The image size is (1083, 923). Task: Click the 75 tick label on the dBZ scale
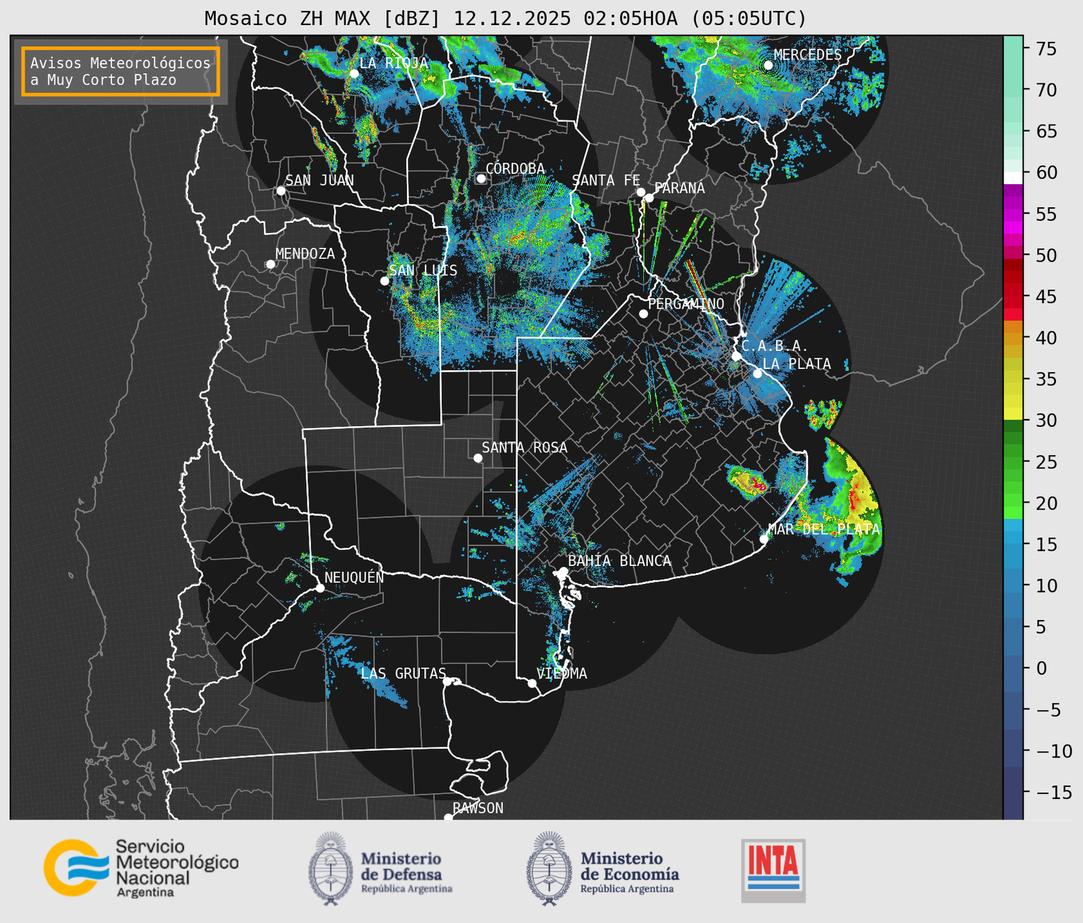1046,49
